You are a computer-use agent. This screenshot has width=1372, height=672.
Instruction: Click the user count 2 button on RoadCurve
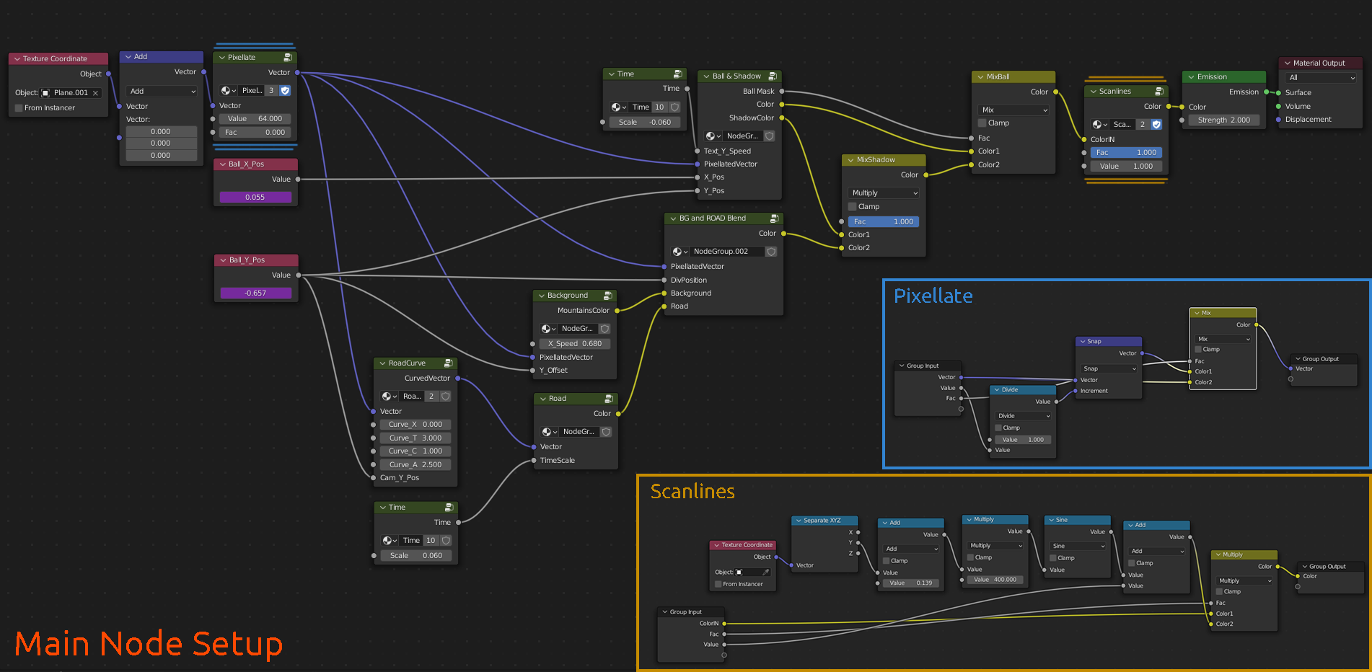coord(431,396)
